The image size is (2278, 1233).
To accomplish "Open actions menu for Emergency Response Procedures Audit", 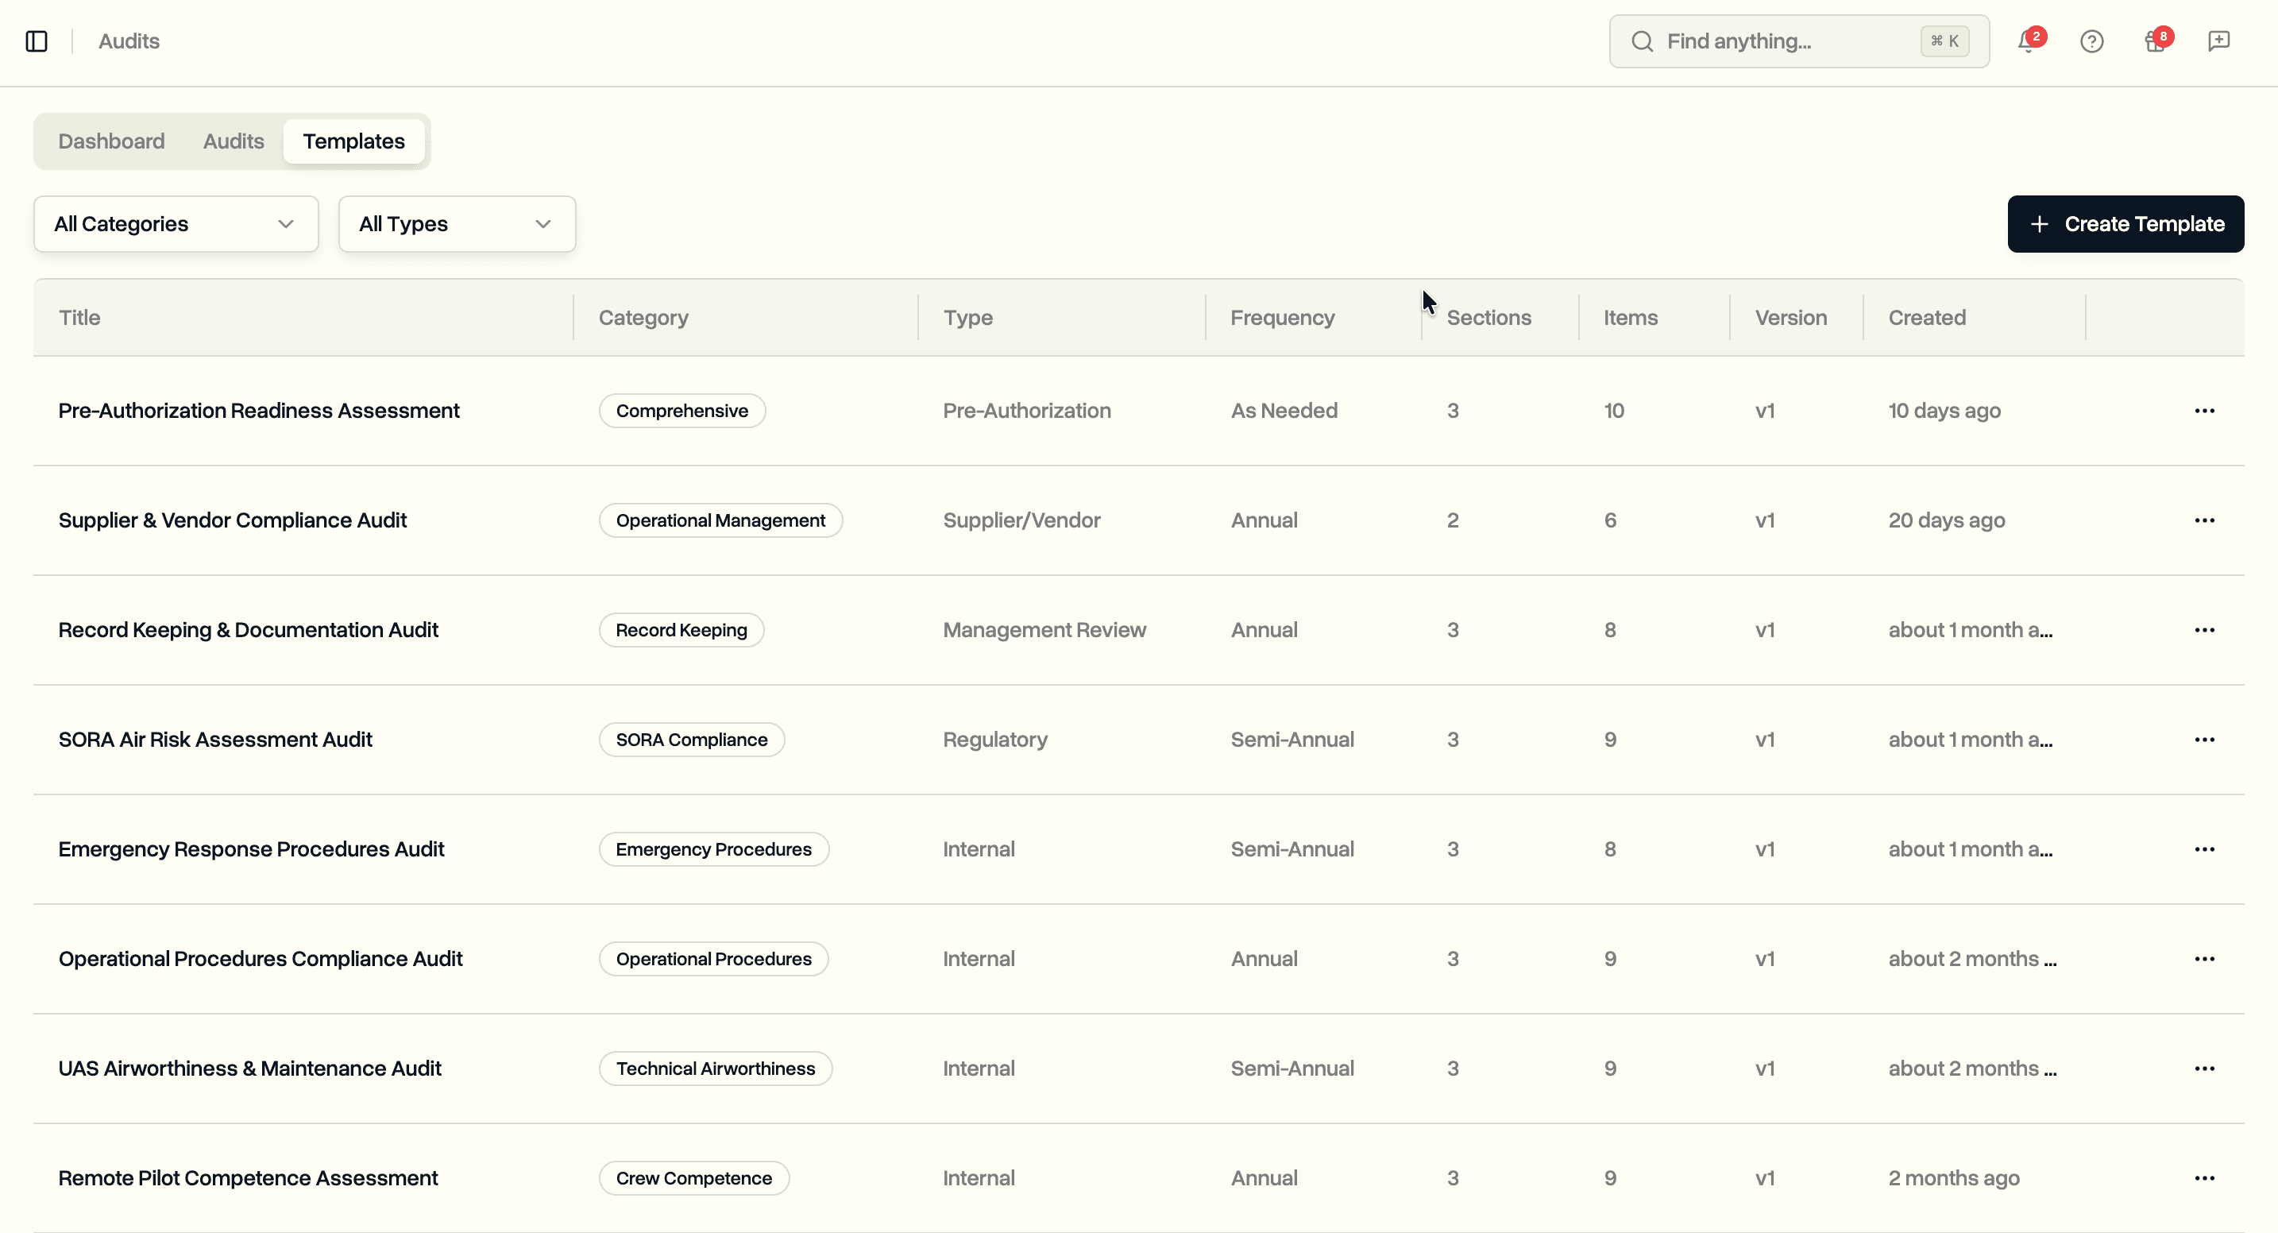I will click(2205, 848).
